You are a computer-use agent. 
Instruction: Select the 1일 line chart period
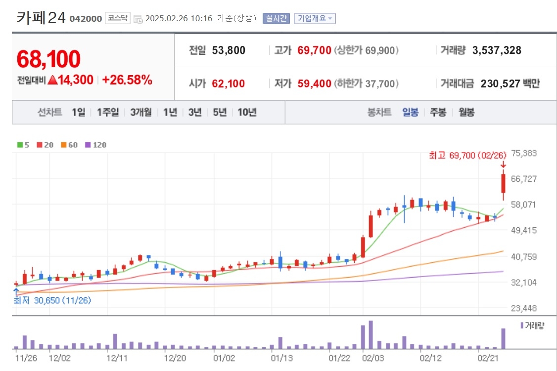[x=79, y=113]
